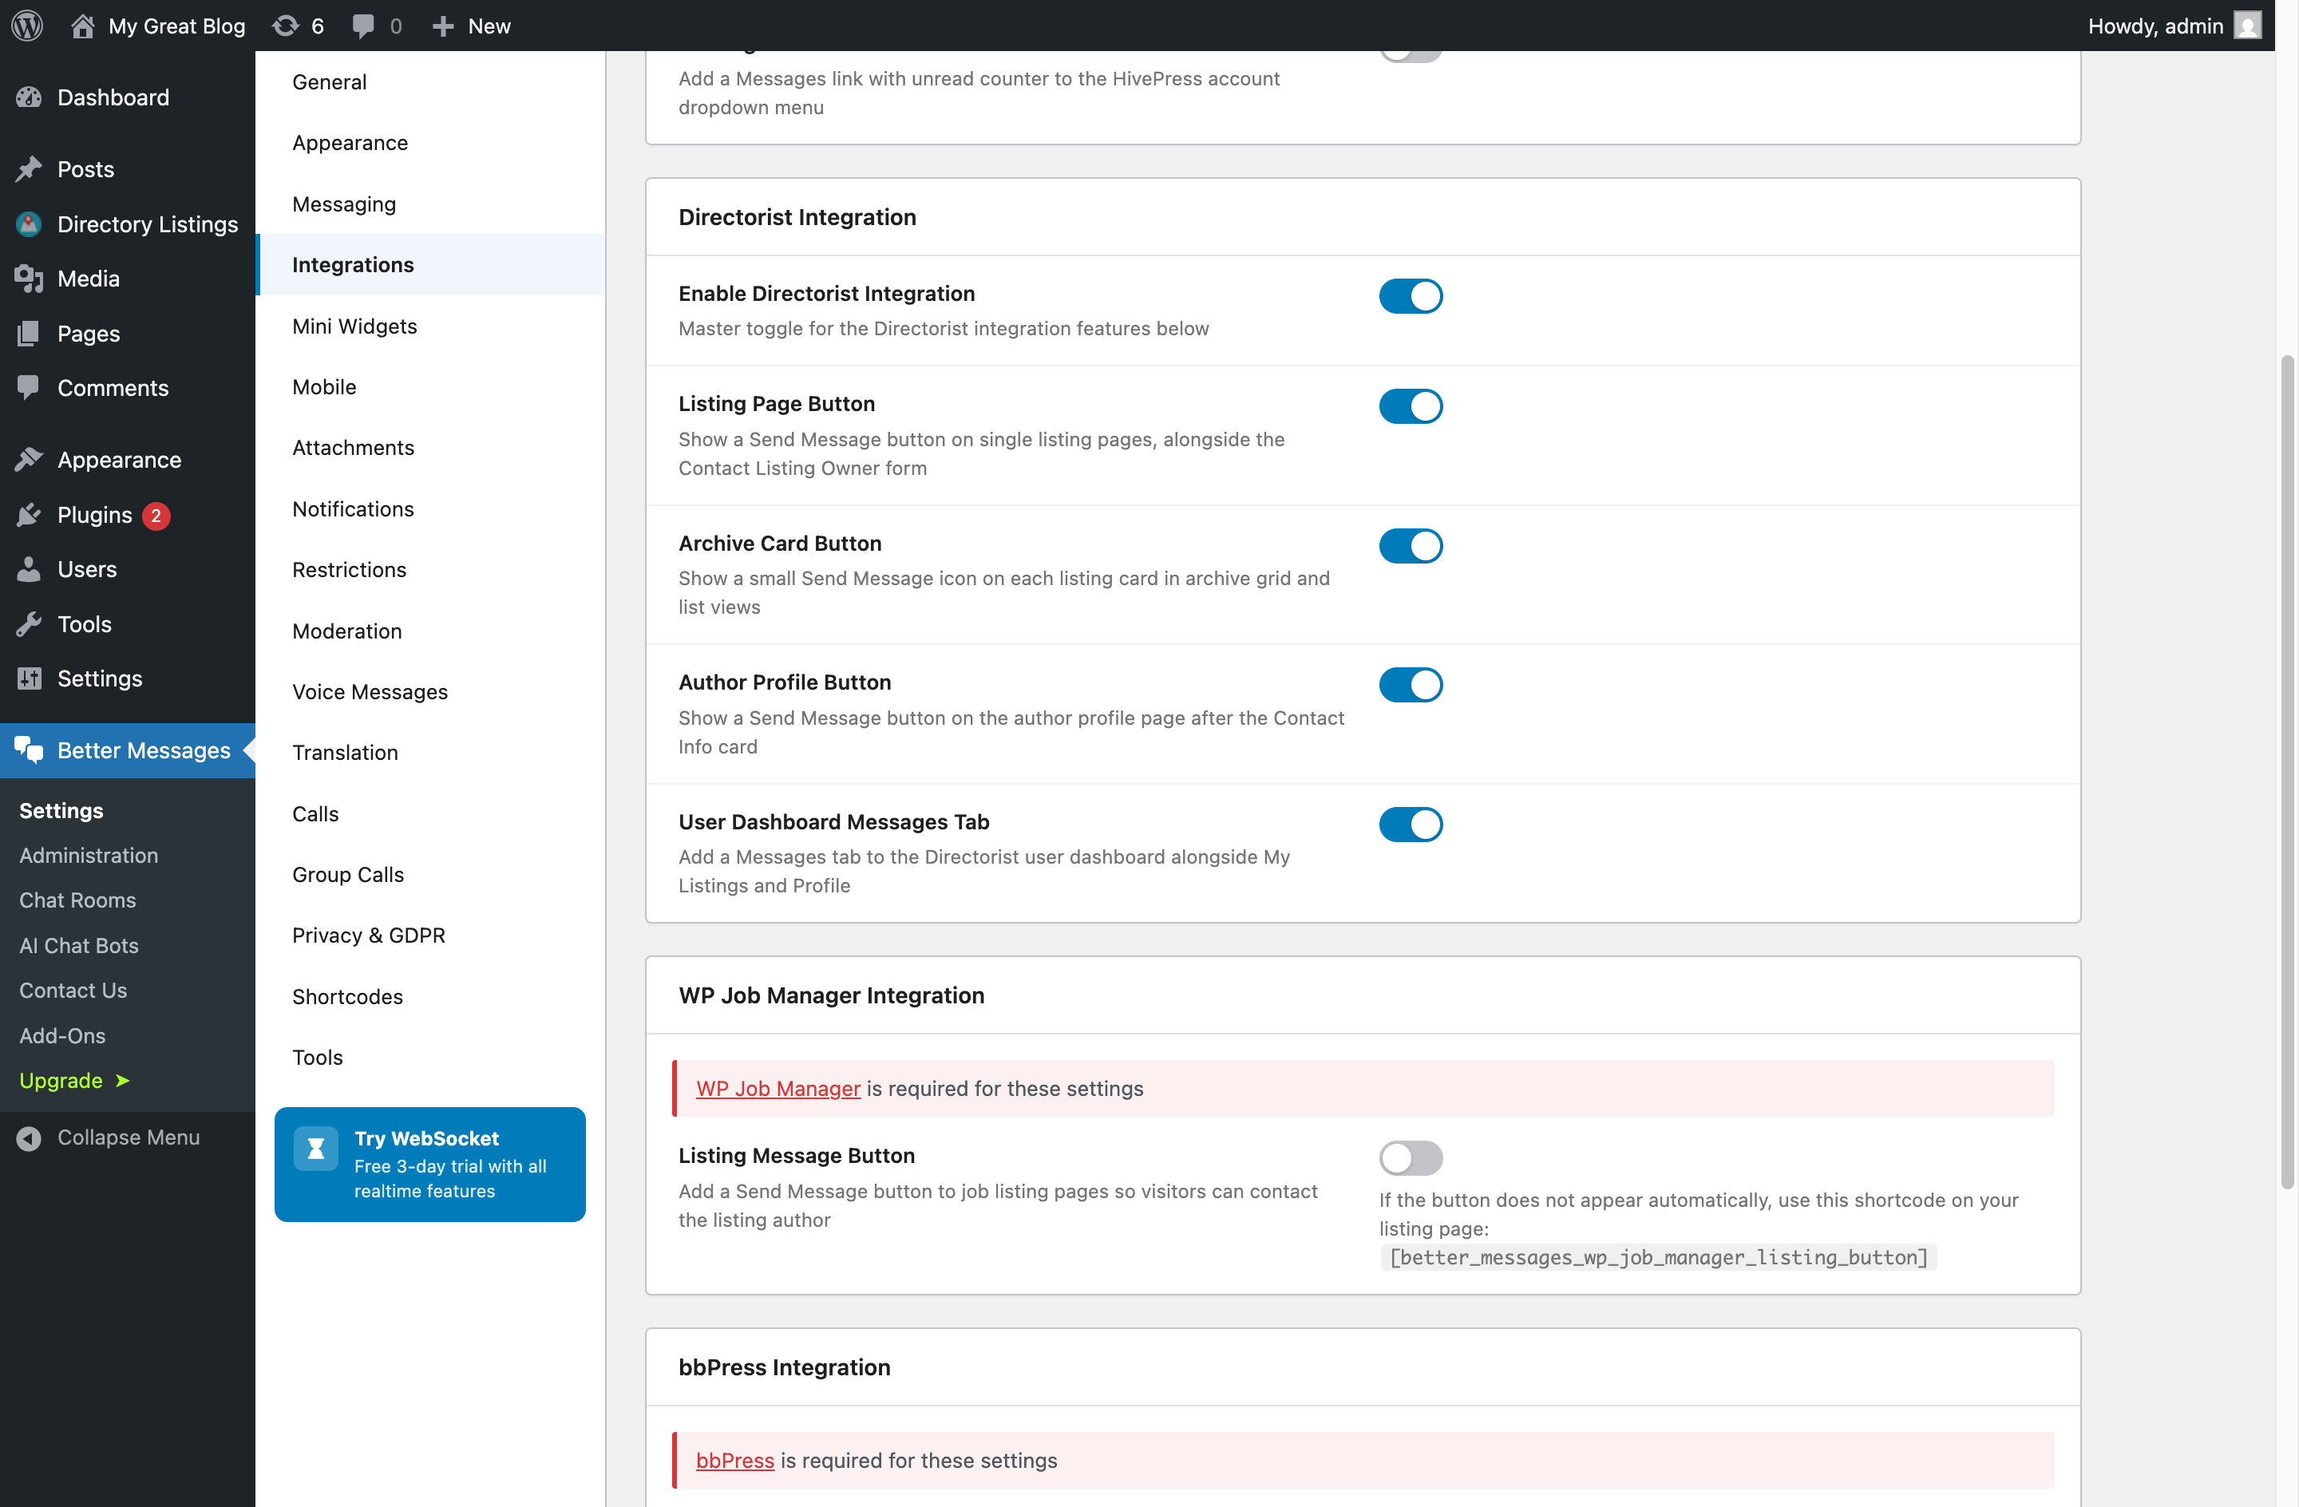Click the plus icon next to New
The height and width of the screenshot is (1507, 2299).
(442, 26)
